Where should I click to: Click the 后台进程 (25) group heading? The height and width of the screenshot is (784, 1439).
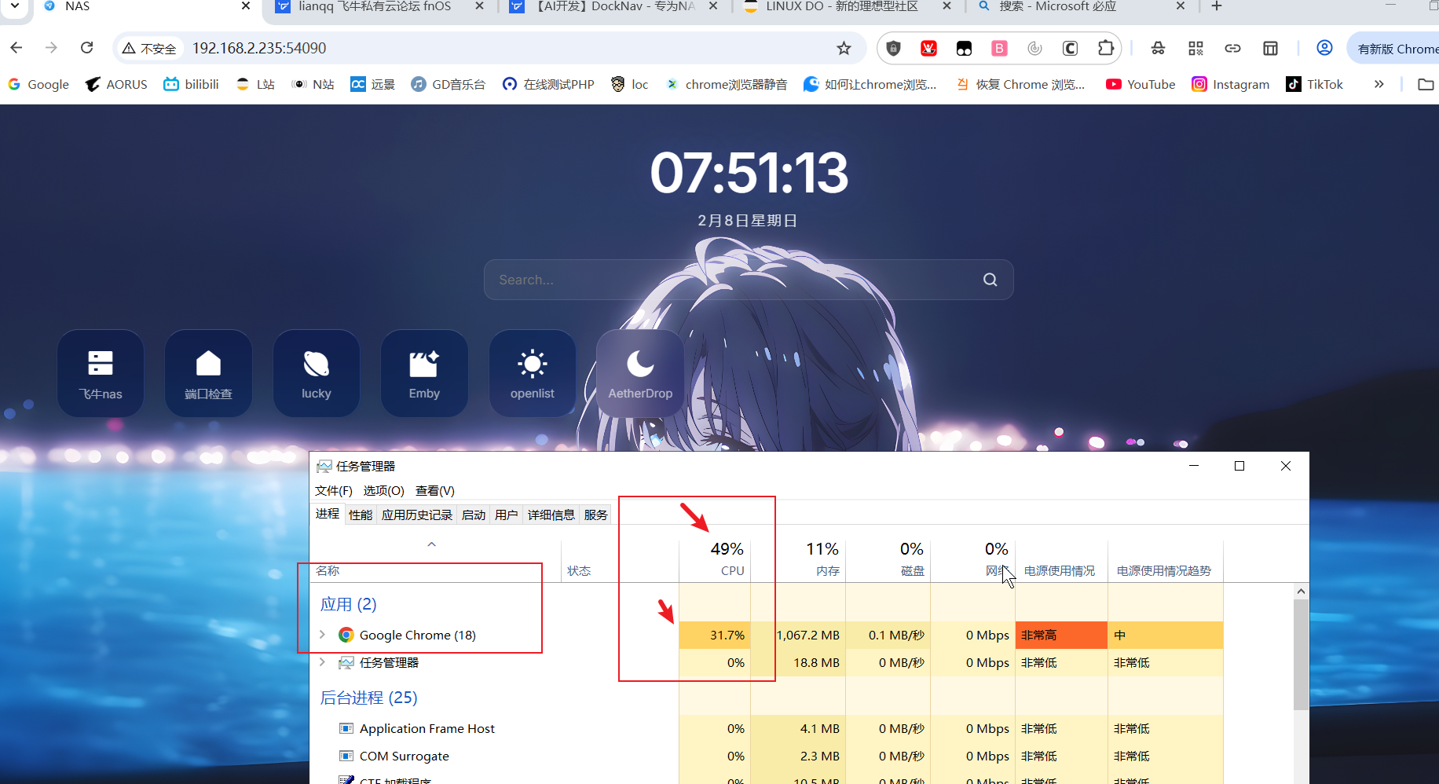point(368,698)
